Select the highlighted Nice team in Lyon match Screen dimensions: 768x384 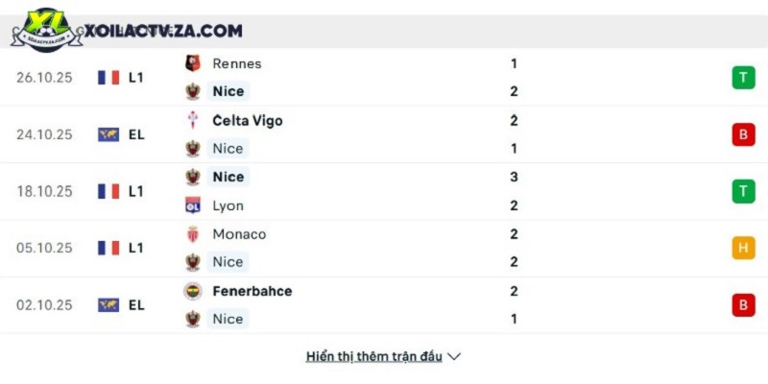(x=228, y=177)
